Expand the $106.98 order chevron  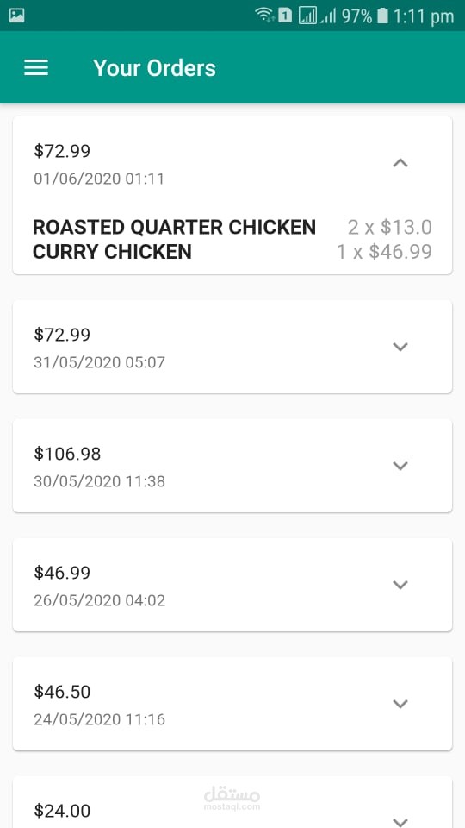point(400,465)
